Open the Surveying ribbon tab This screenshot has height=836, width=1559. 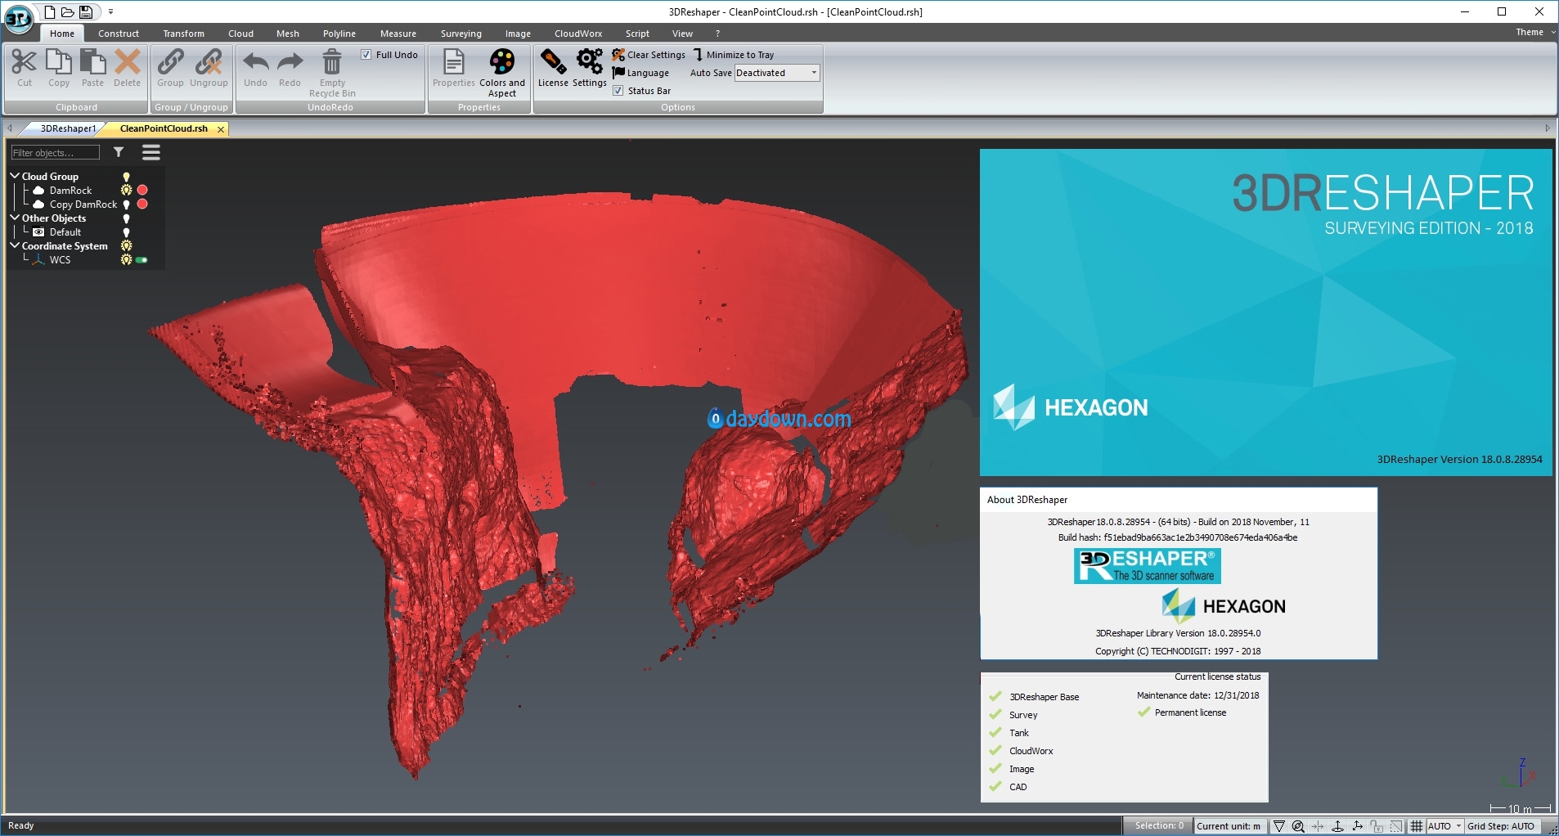[x=461, y=34]
